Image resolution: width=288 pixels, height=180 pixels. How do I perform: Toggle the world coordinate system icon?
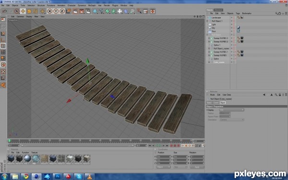68,11
